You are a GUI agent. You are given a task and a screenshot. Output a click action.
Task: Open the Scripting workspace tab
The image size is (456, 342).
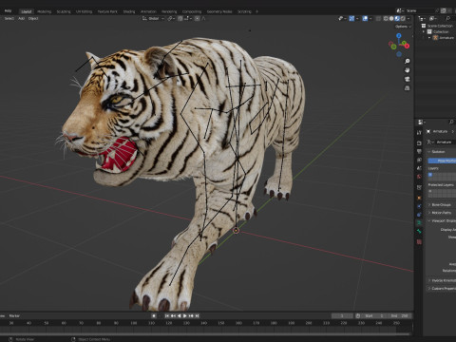coord(244,11)
